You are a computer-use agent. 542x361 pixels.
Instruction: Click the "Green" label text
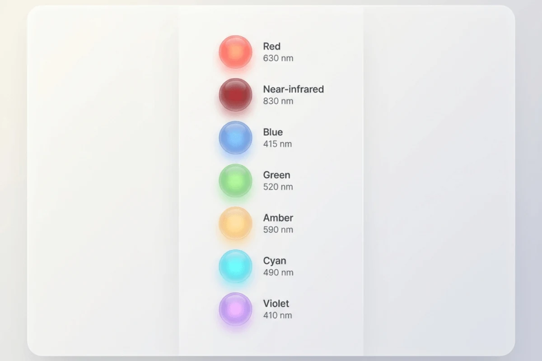pos(277,175)
